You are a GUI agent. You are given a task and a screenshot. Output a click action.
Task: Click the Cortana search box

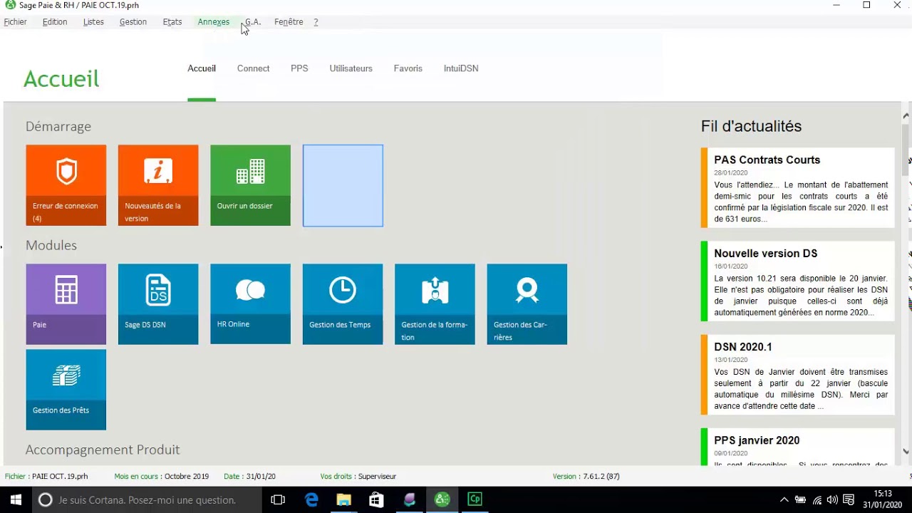click(x=147, y=500)
